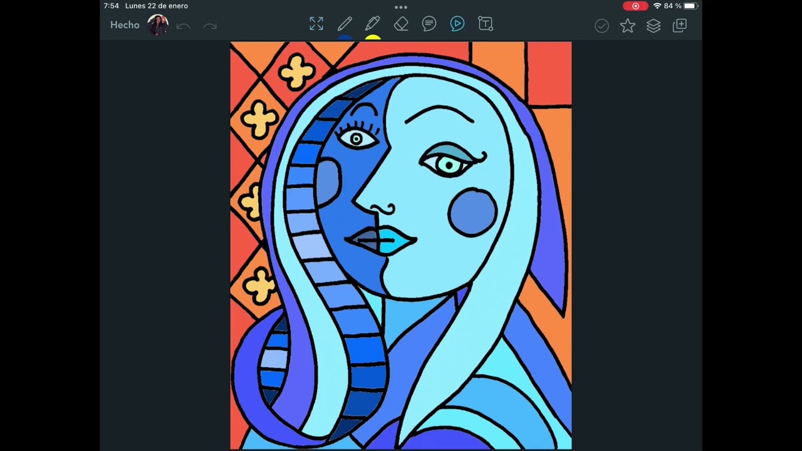This screenshot has height=451, width=802.
Task: Tap the date Lunes 22 de enero
Action: click(x=157, y=6)
